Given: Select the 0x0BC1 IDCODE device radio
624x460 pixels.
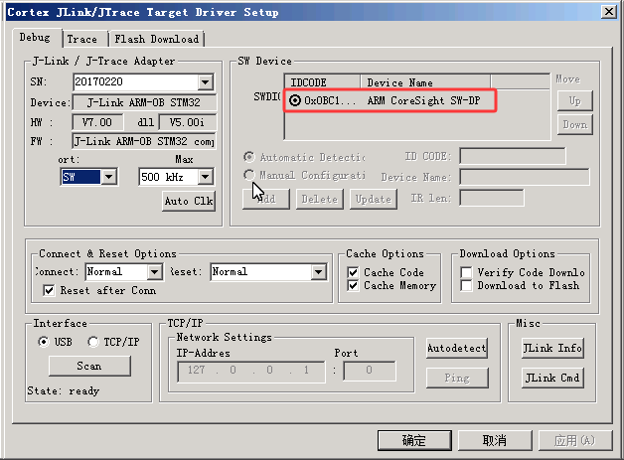Looking at the screenshot, I should click(295, 100).
